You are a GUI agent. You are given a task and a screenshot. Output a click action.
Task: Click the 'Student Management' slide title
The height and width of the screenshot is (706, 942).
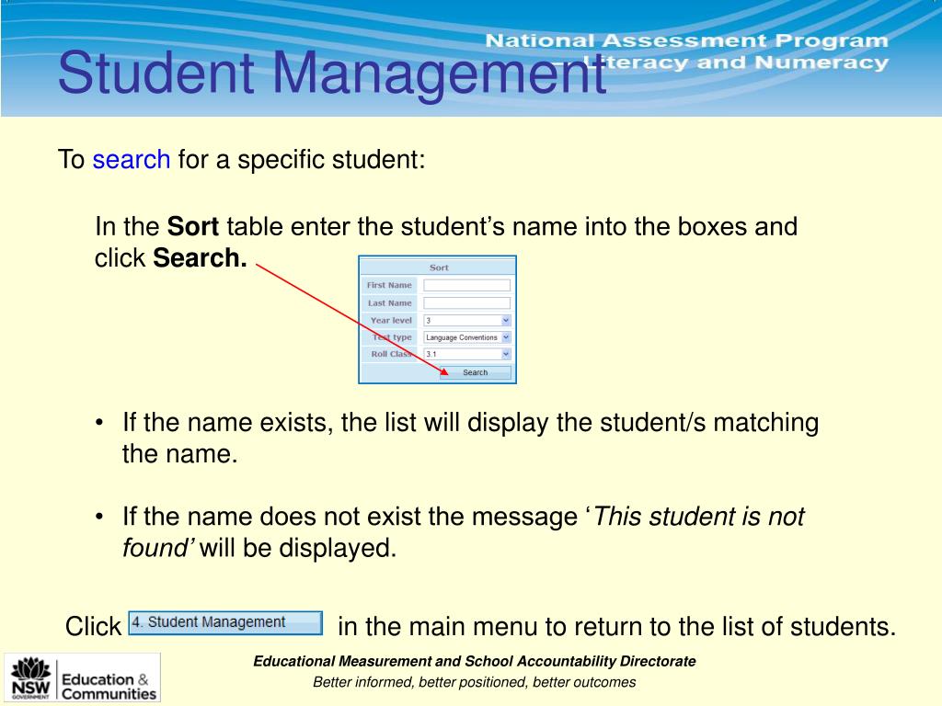[x=332, y=74]
